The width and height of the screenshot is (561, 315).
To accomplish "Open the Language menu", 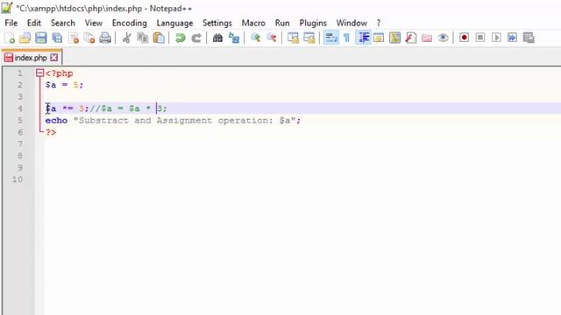I will (174, 23).
